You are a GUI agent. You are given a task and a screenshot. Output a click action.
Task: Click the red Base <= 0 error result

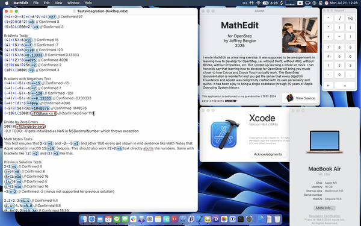pyautogui.click(x=44, y=113)
